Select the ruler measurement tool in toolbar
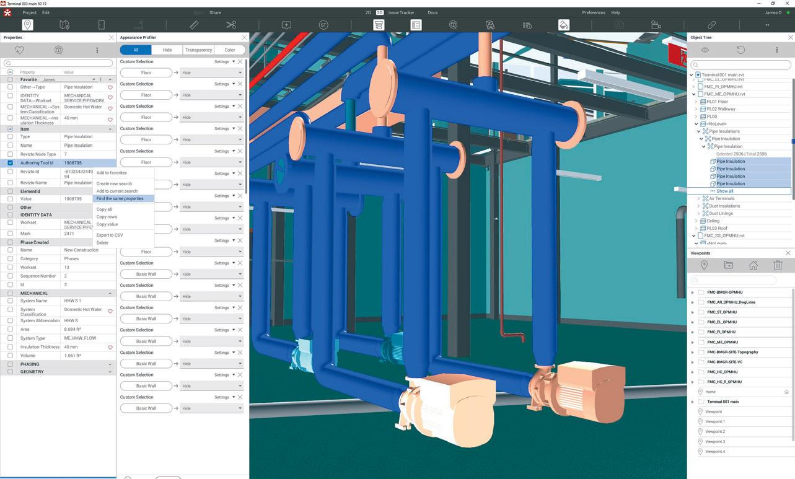 click(x=194, y=25)
